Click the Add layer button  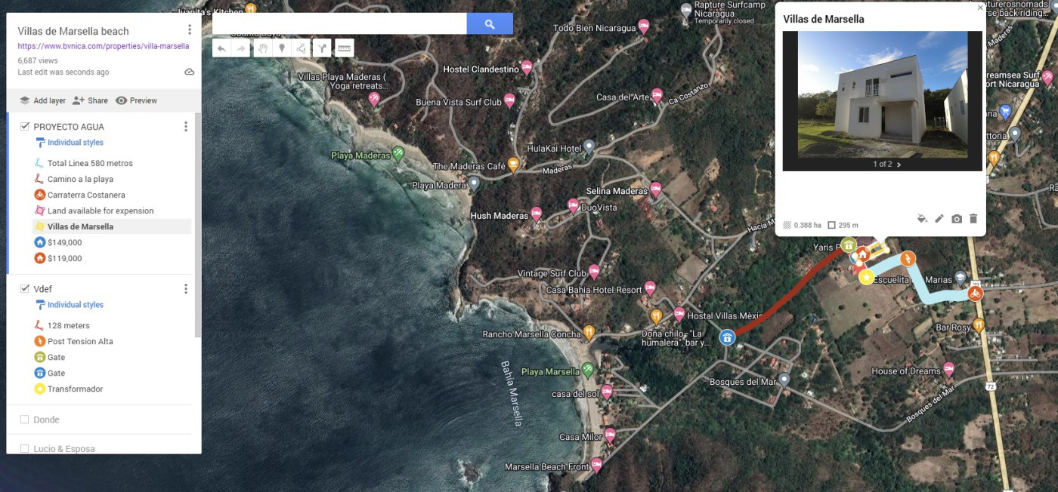(42, 100)
